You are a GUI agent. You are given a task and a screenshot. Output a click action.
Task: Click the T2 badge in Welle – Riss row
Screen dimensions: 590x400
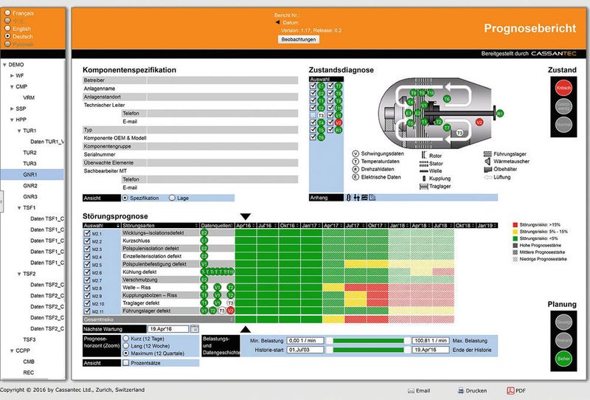(x=231, y=287)
